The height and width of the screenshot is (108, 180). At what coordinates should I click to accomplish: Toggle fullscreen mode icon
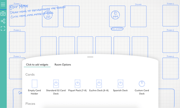(3, 28)
